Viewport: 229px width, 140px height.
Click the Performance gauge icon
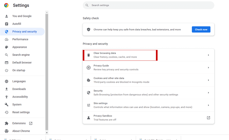point(6,39)
